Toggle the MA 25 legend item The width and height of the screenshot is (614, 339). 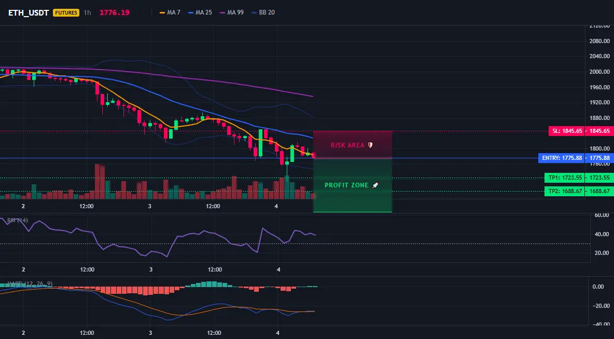[200, 12]
